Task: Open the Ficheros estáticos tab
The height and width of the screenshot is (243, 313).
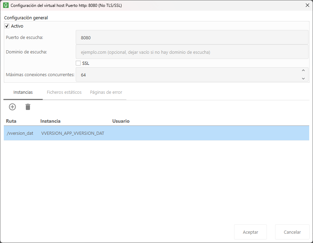Action: (x=64, y=92)
